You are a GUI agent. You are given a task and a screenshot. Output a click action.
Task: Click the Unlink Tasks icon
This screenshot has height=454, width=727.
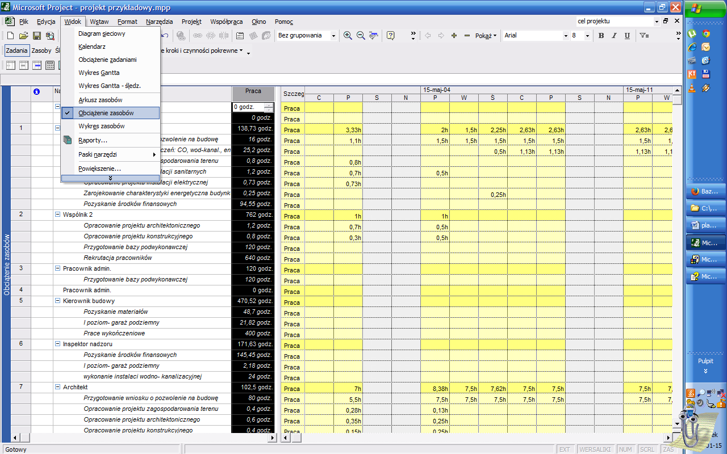point(211,36)
